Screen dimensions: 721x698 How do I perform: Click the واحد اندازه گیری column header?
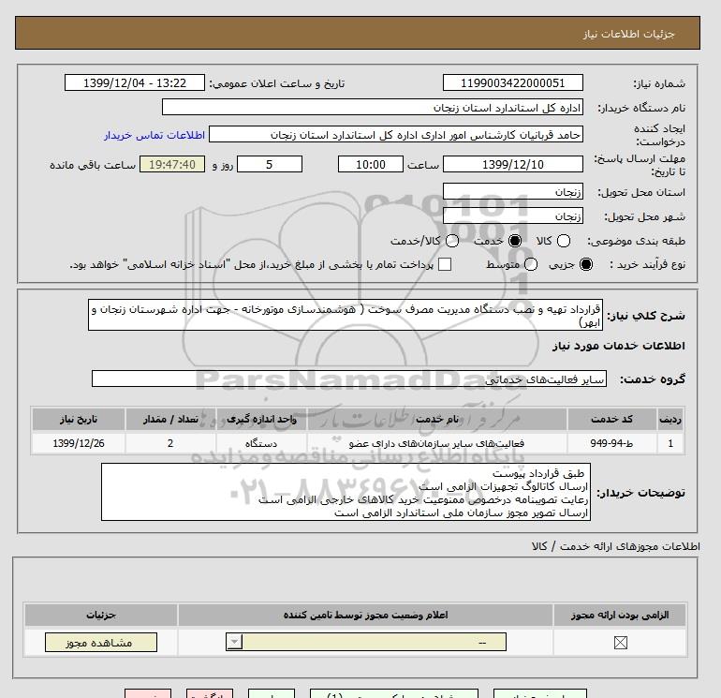tap(261, 419)
